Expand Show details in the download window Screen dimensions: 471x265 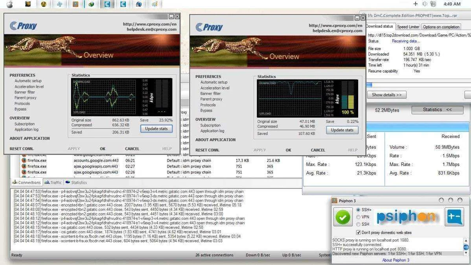386,95
